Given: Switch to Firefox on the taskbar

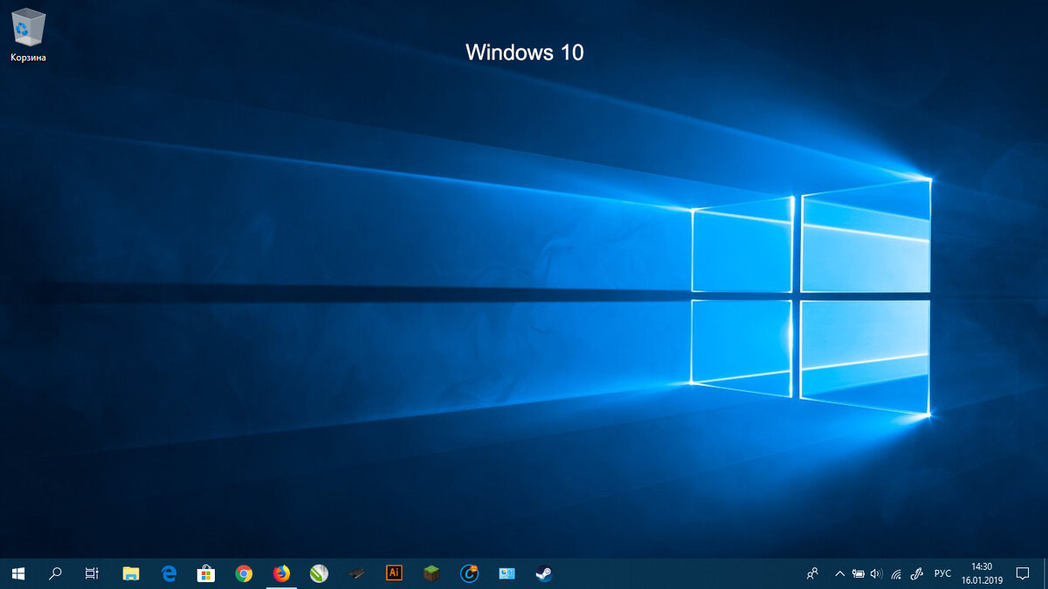Looking at the screenshot, I should click(281, 573).
